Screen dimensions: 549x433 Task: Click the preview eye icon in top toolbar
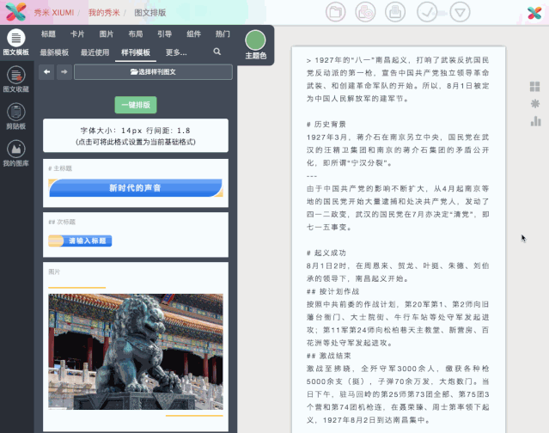point(365,12)
